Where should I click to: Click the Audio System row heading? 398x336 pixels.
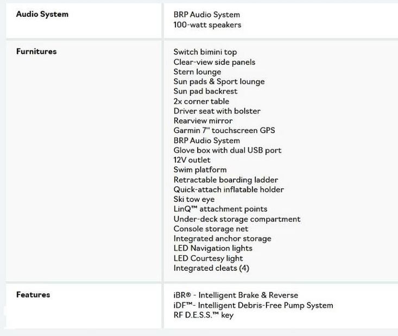[42, 14]
